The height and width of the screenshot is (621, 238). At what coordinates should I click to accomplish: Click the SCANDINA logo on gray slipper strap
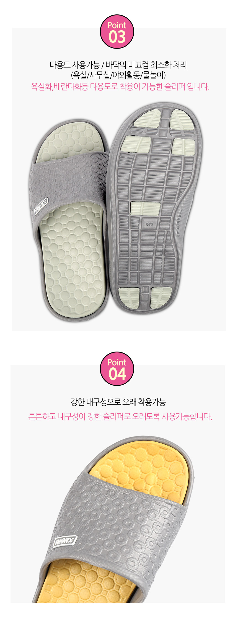tap(41, 206)
